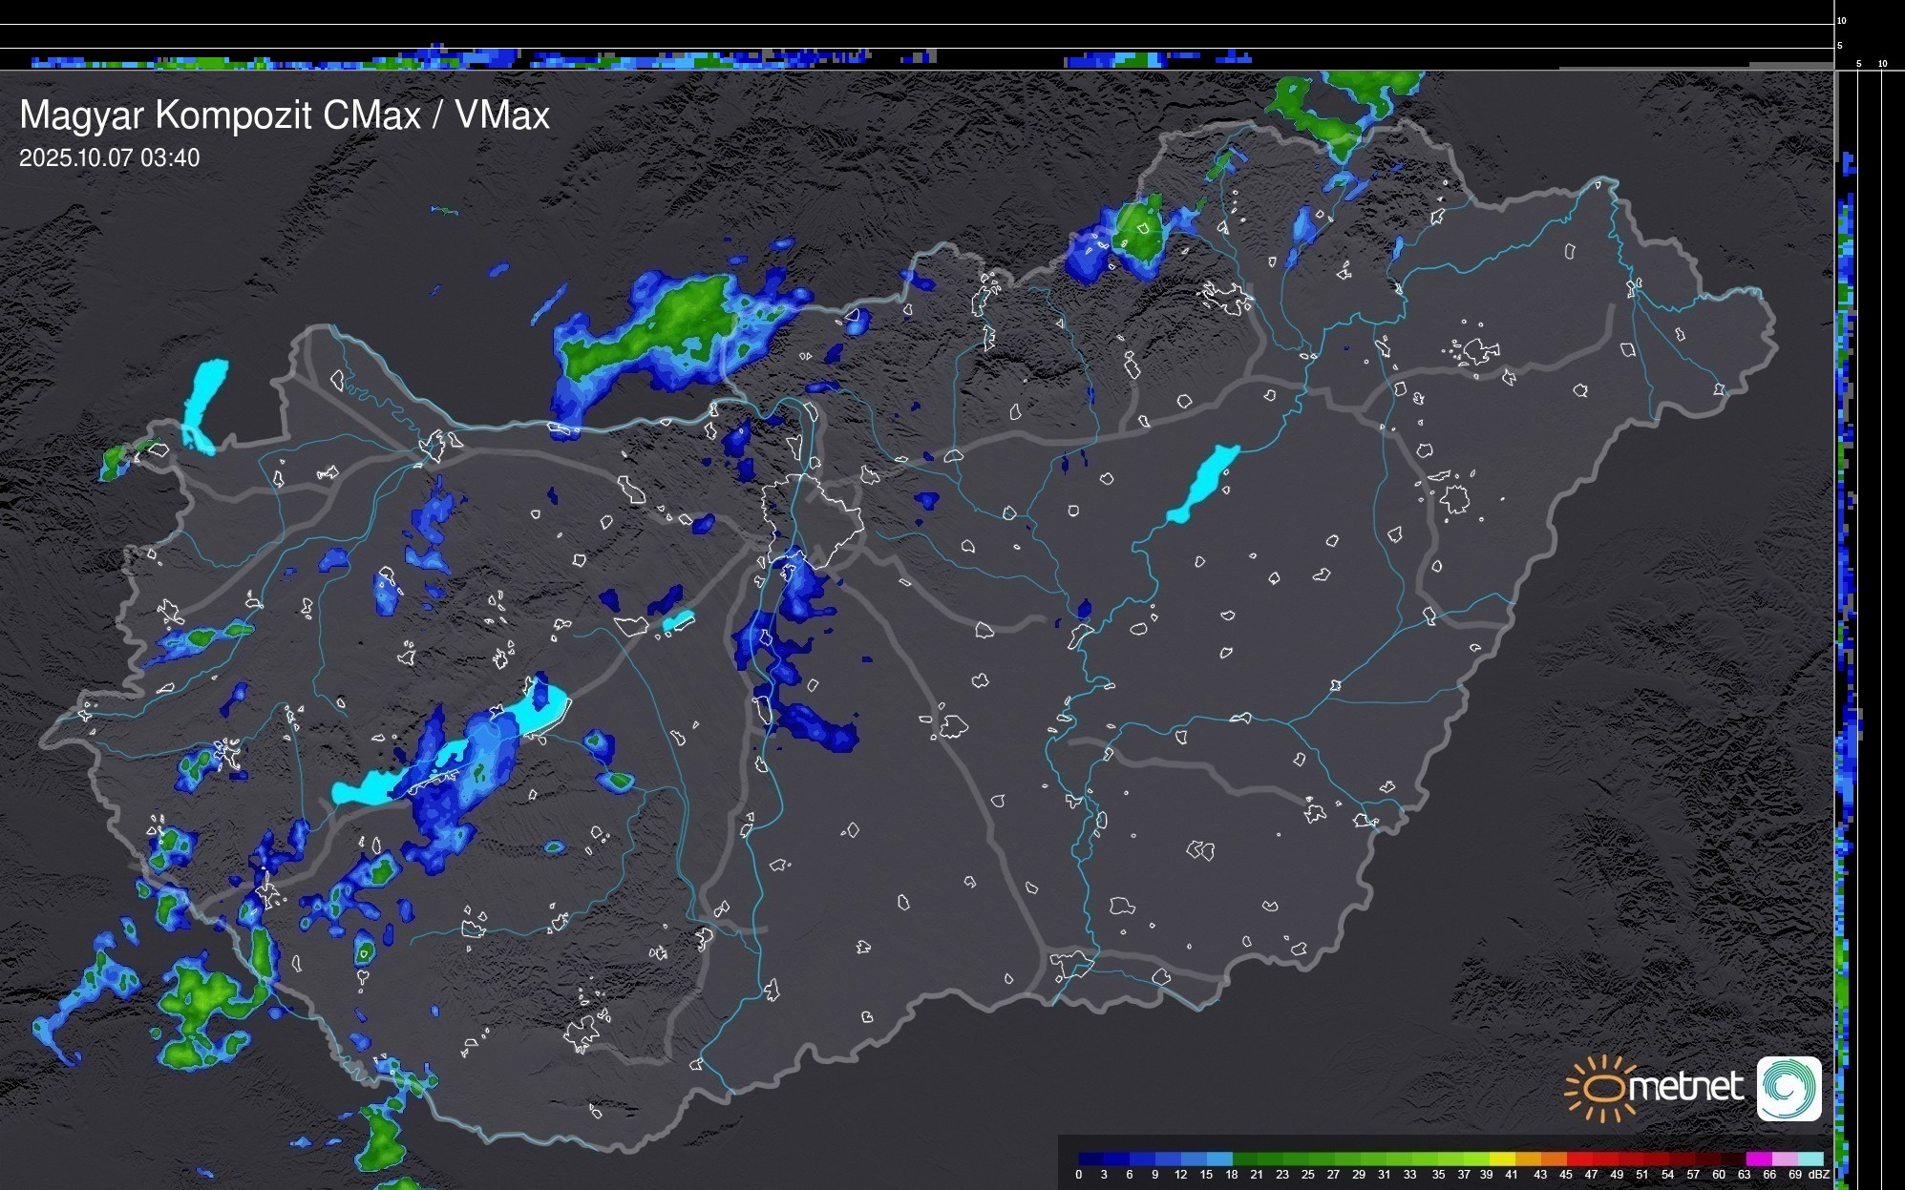
Task: Pick the yellow legend swatch above 41
Action: 1504,1159
